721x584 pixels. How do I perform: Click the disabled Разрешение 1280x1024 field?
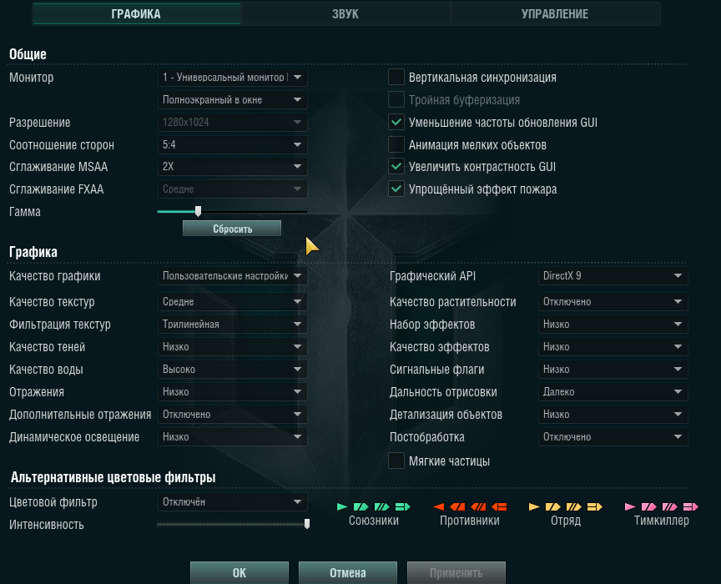232,123
